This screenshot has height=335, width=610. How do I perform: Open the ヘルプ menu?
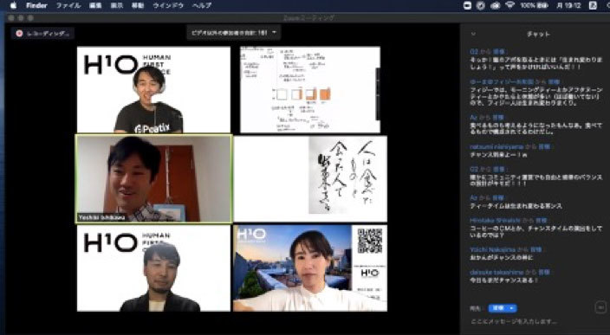click(202, 5)
